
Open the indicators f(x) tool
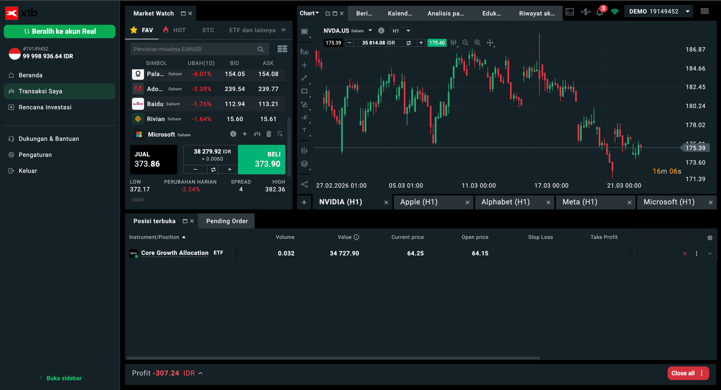[304, 52]
